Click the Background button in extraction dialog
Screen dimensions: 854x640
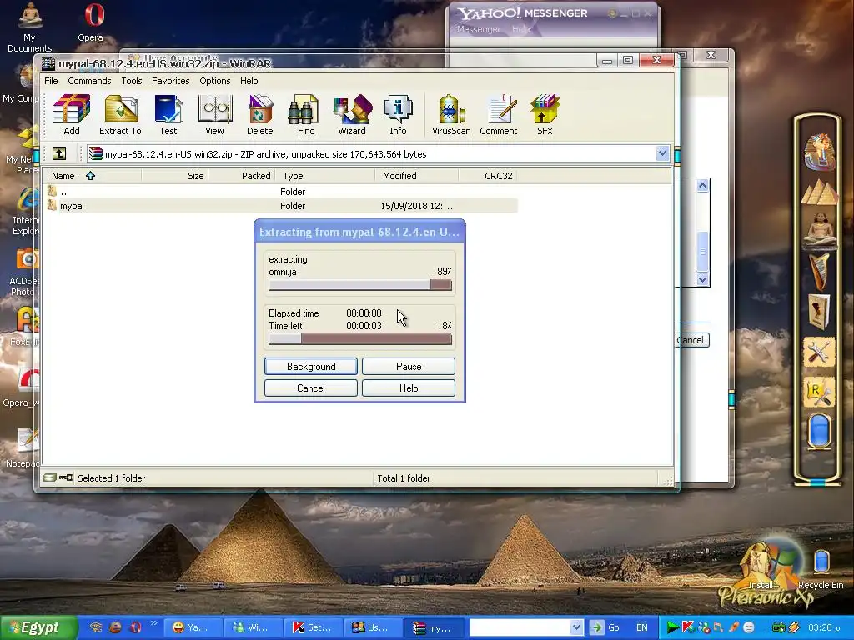coord(311,367)
